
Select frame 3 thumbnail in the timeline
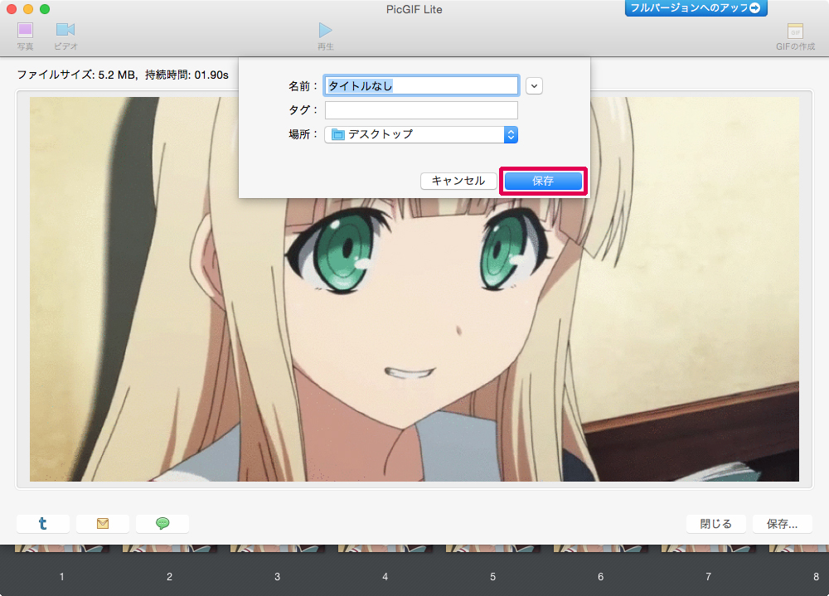278,549
